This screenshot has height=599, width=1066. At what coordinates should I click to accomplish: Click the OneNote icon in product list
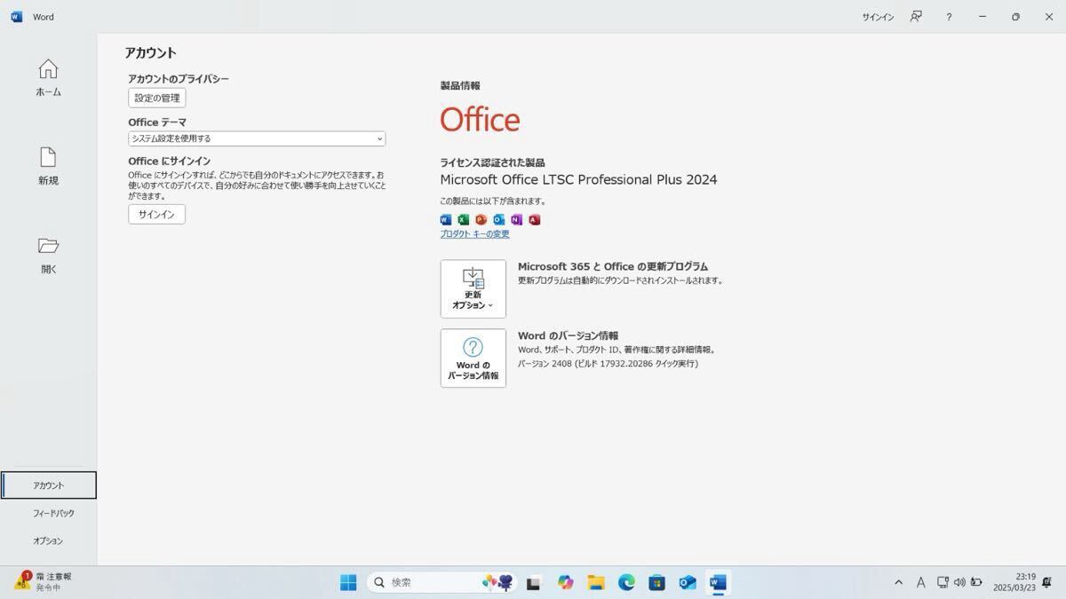pos(516,219)
